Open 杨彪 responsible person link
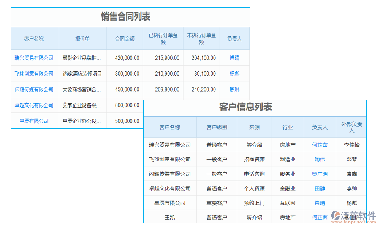 pyautogui.click(x=234, y=74)
